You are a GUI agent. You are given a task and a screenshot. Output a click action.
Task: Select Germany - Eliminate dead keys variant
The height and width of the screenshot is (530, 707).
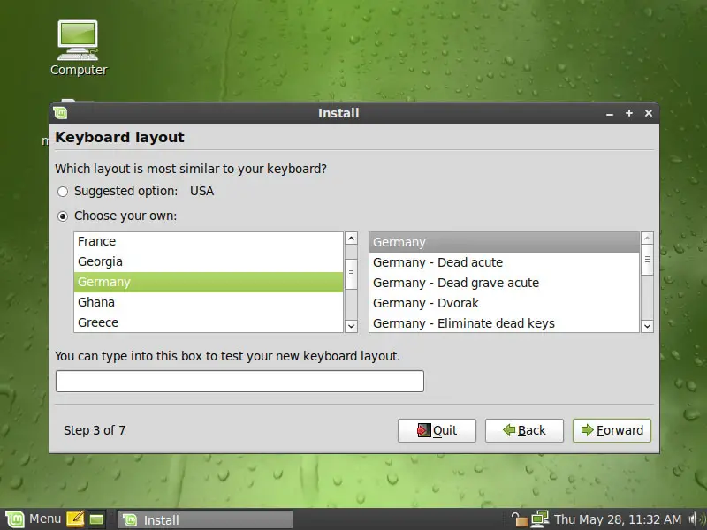point(504,323)
